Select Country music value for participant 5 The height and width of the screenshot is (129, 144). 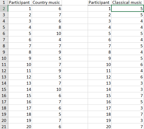click(47, 33)
